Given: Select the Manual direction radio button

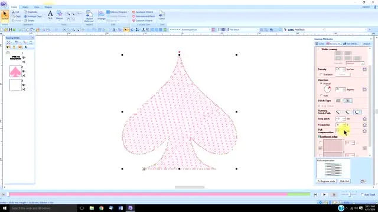Looking at the screenshot, I should pos(321,84).
